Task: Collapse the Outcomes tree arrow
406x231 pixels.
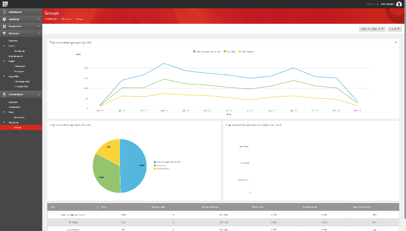Action: point(4,122)
